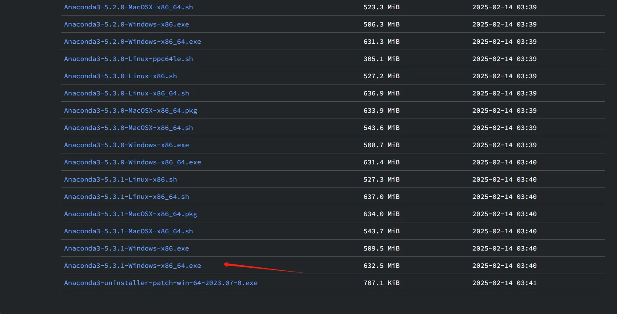Click date in Anaconda3-5.3.1-Windows-x86_64.exe row
Screen dimensions: 617x314
click(504, 266)
